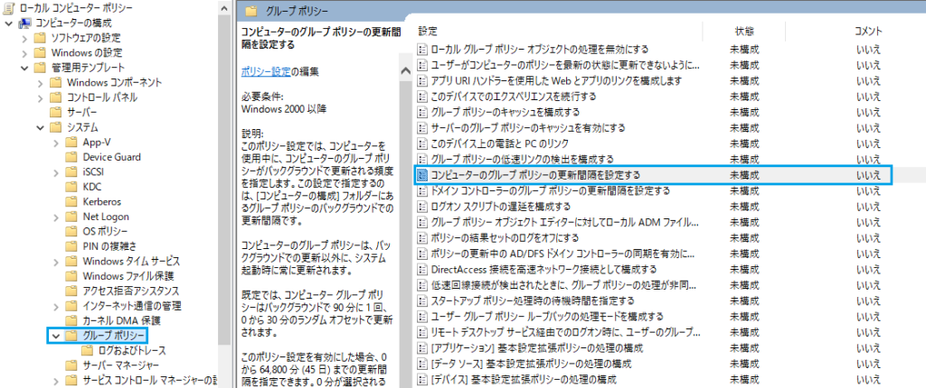Open the ポリシー設定 edit link
The image size is (926, 388).
pos(266,71)
